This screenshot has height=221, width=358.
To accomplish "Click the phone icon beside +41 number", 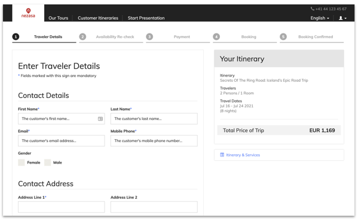I will 313,9.
